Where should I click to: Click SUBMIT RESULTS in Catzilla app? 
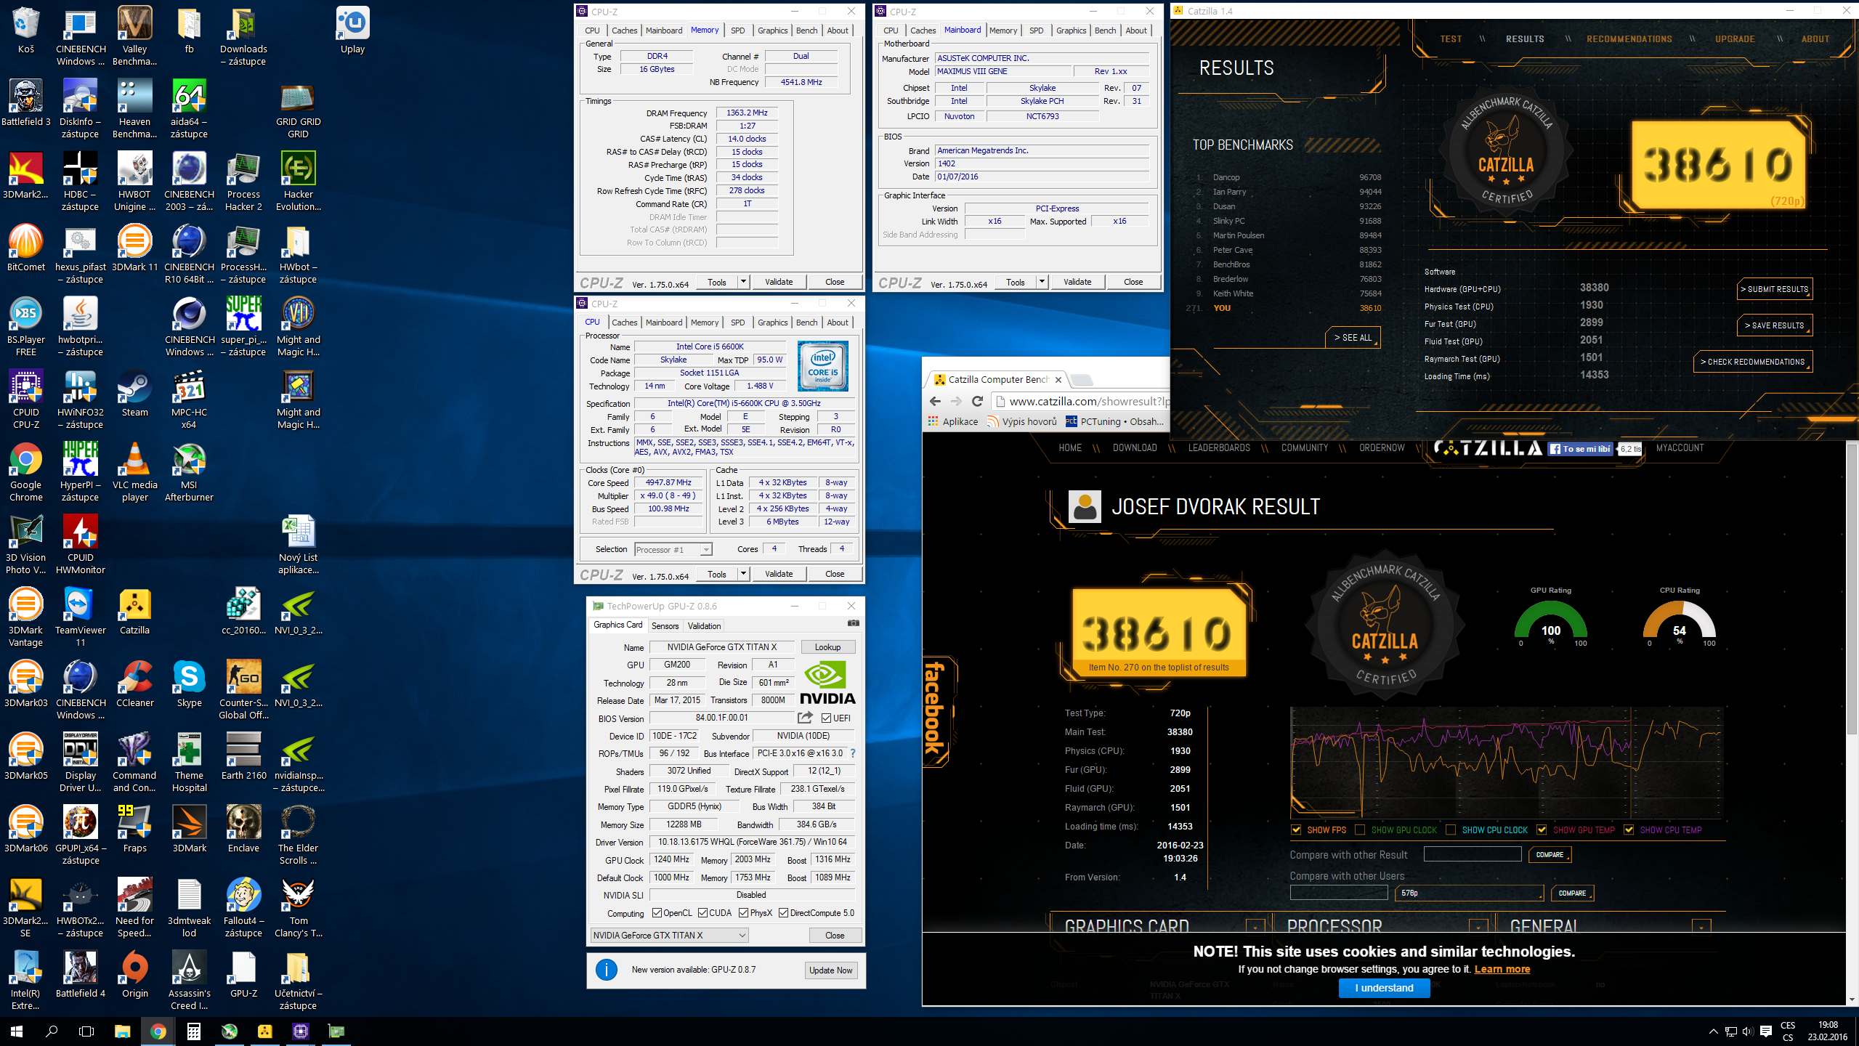1776,289
